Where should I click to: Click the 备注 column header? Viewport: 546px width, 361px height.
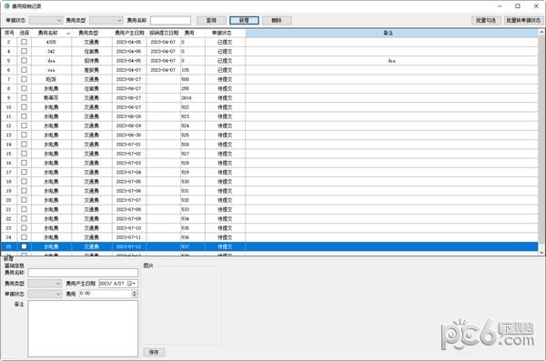pyautogui.click(x=388, y=33)
